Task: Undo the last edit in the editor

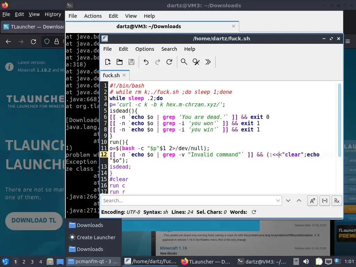Action: coord(146,62)
